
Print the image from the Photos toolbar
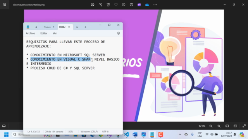[x=131, y=5]
